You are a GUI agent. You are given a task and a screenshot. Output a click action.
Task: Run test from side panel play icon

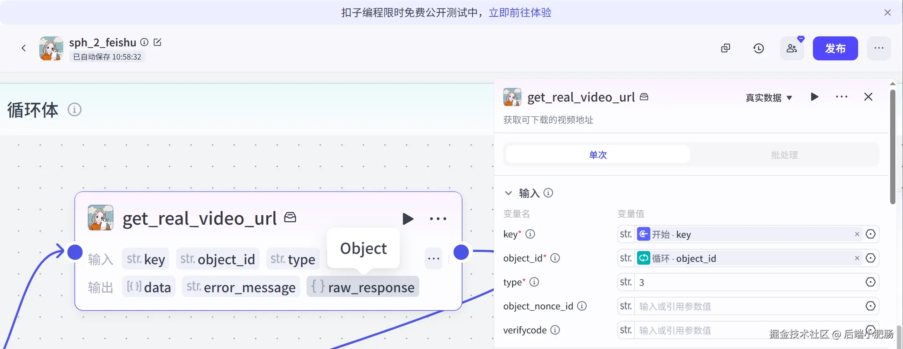click(x=815, y=97)
